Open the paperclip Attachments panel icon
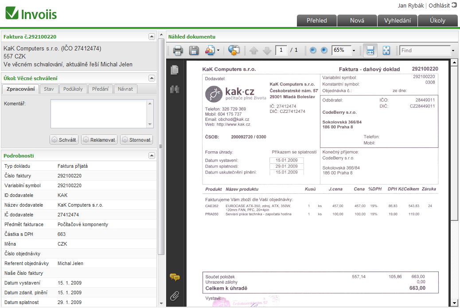 tap(175, 296)
